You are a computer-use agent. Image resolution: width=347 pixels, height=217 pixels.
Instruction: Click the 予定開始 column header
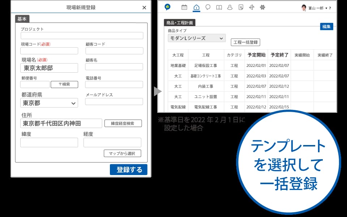[256, 55]
